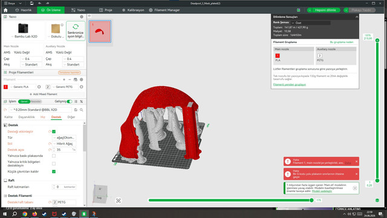Click vertical layer slider top handle
Screen dimensions: 387x218
tap(377, 41)
